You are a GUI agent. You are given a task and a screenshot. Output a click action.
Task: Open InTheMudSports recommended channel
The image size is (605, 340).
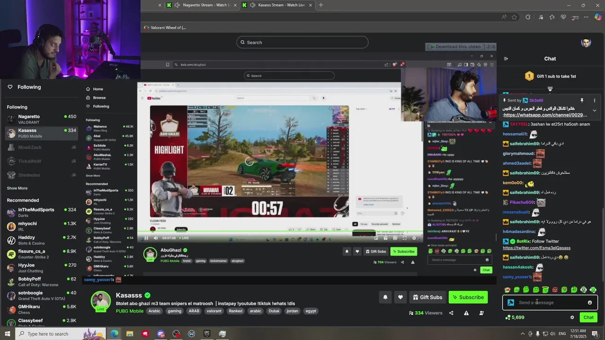(42, 212)
